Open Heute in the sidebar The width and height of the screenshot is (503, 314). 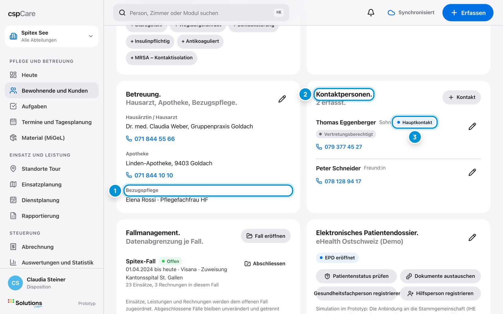point(52,75)
